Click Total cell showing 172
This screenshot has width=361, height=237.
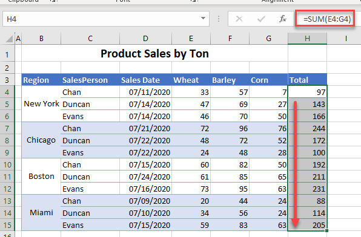pos(307,140)
